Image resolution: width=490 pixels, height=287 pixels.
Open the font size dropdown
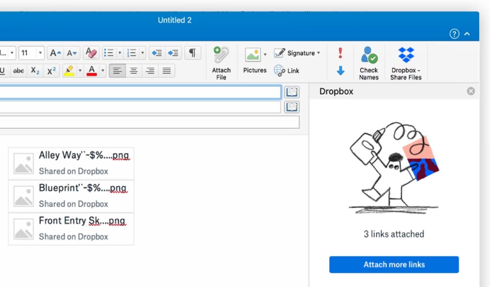pyautogui.click(x=40, y=53)
